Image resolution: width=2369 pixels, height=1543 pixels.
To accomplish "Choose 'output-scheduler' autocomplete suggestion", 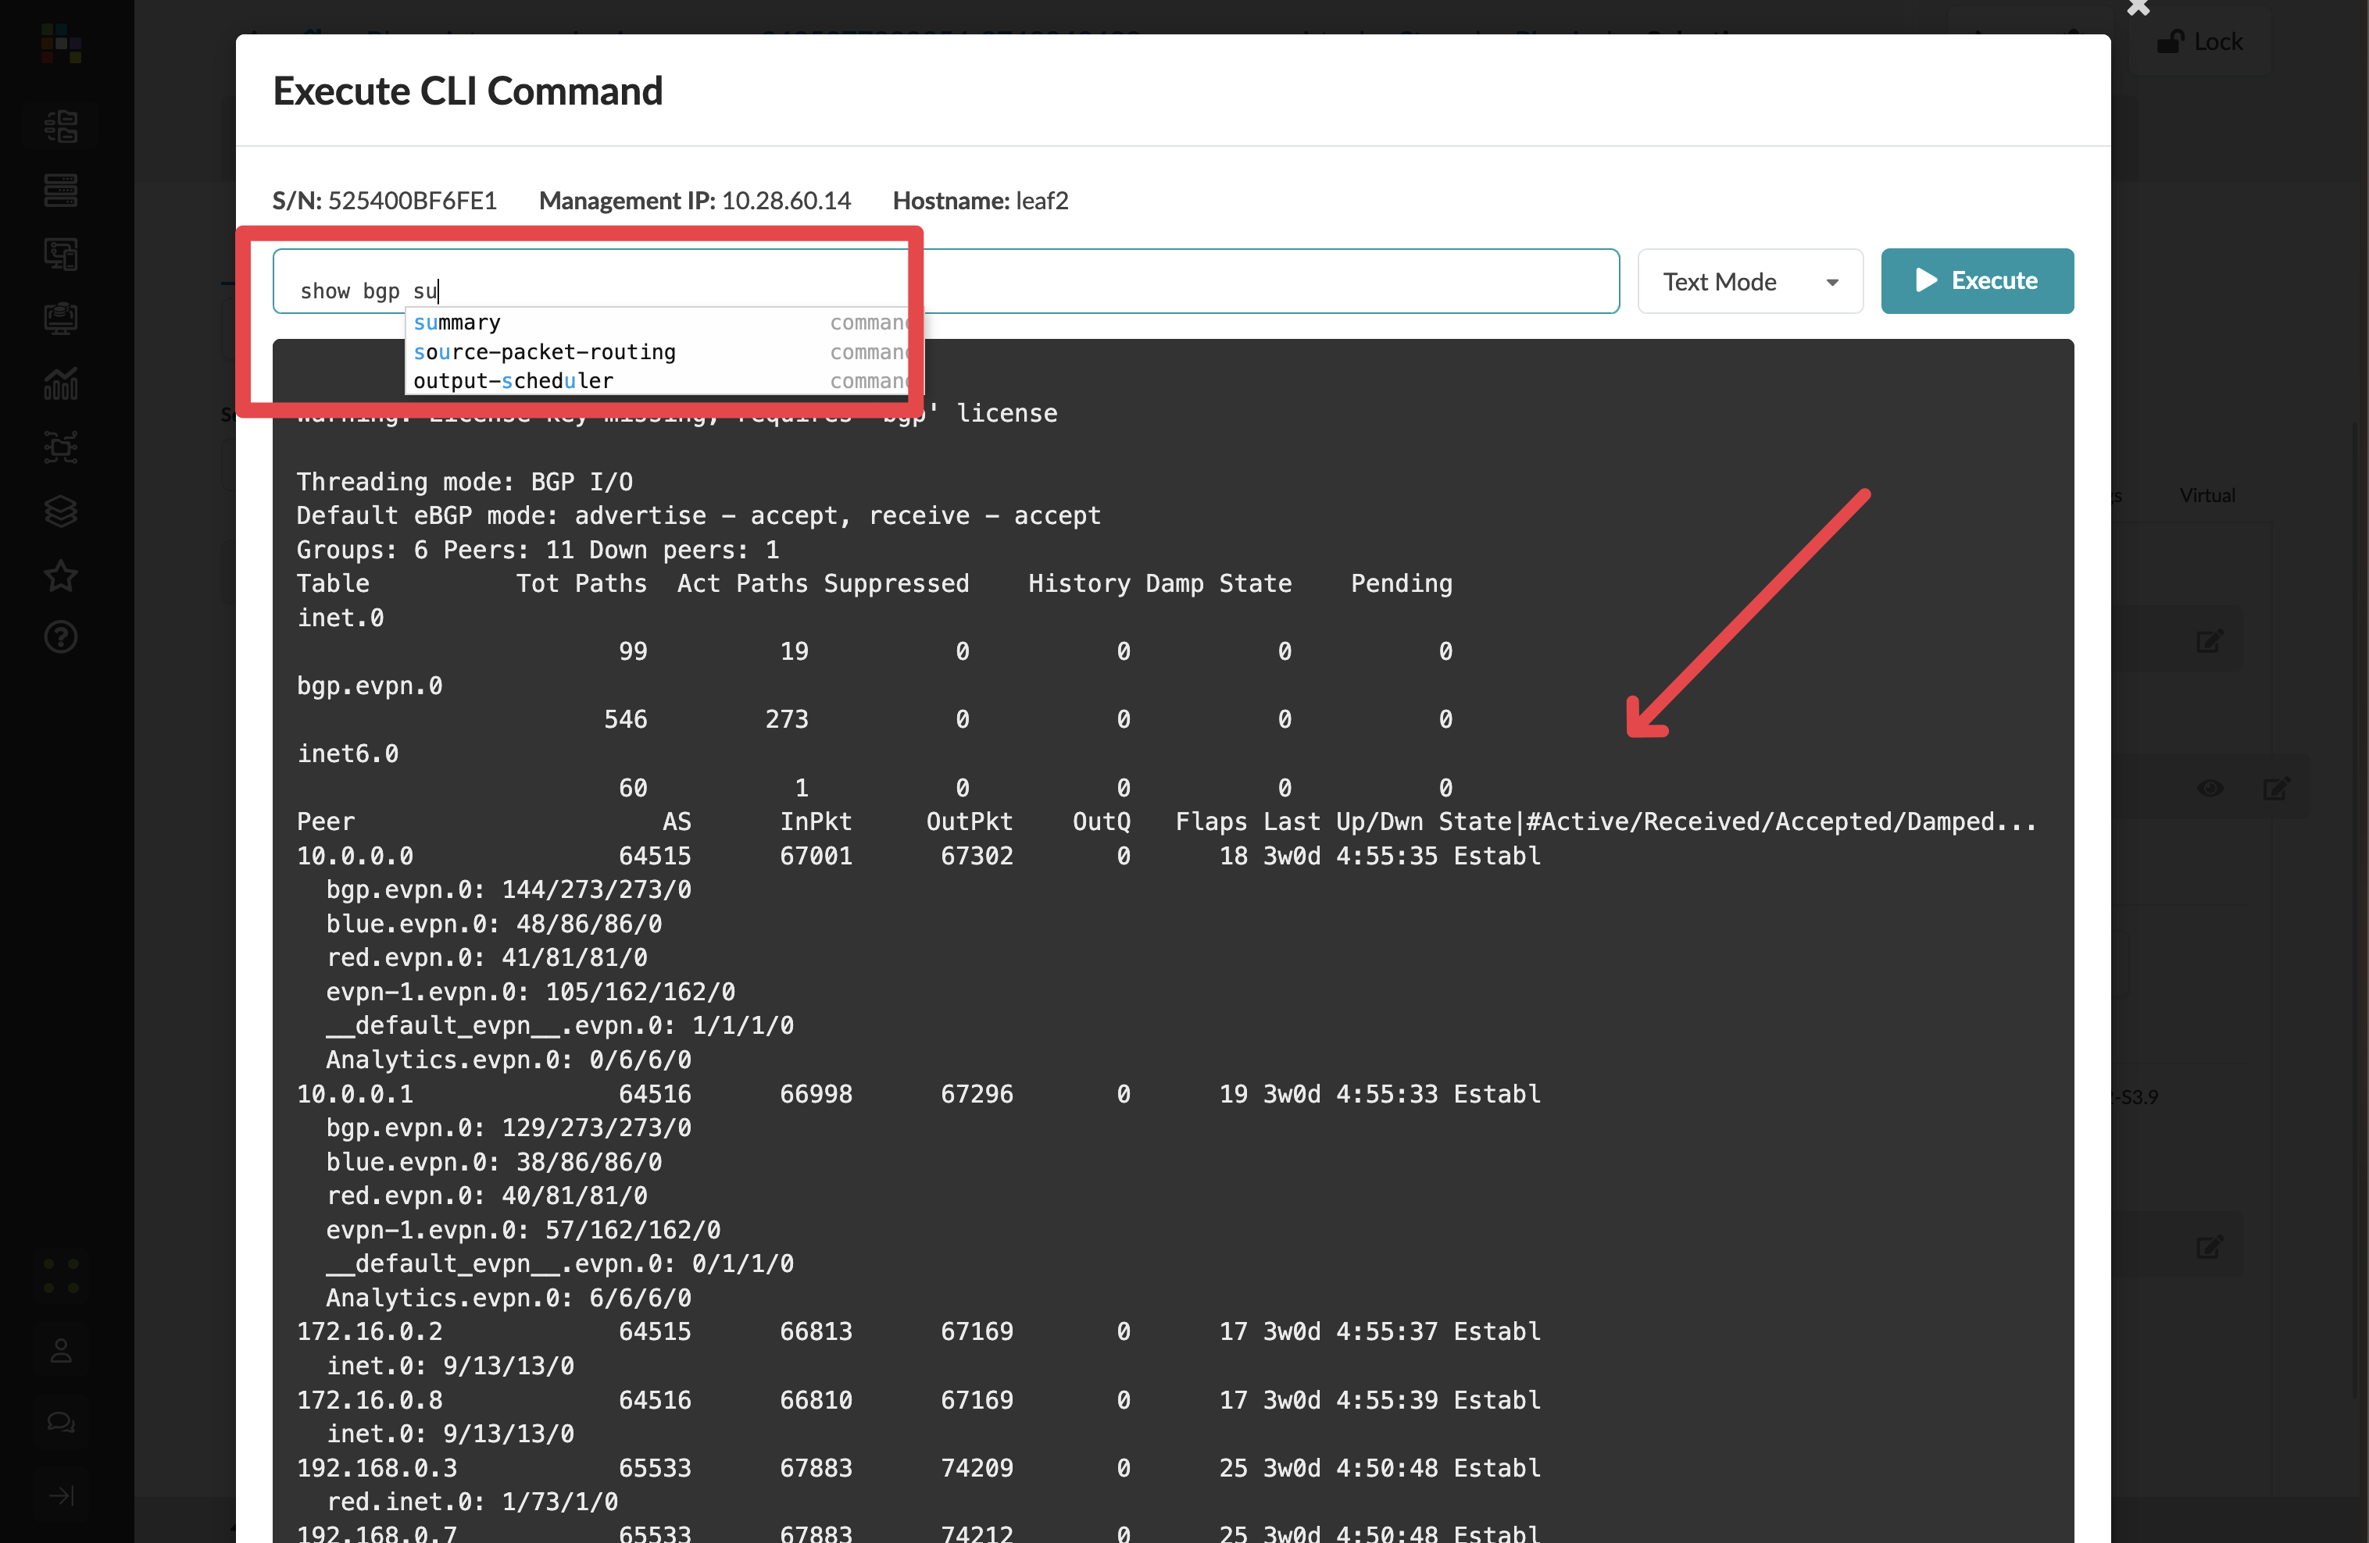I will 513,380.
